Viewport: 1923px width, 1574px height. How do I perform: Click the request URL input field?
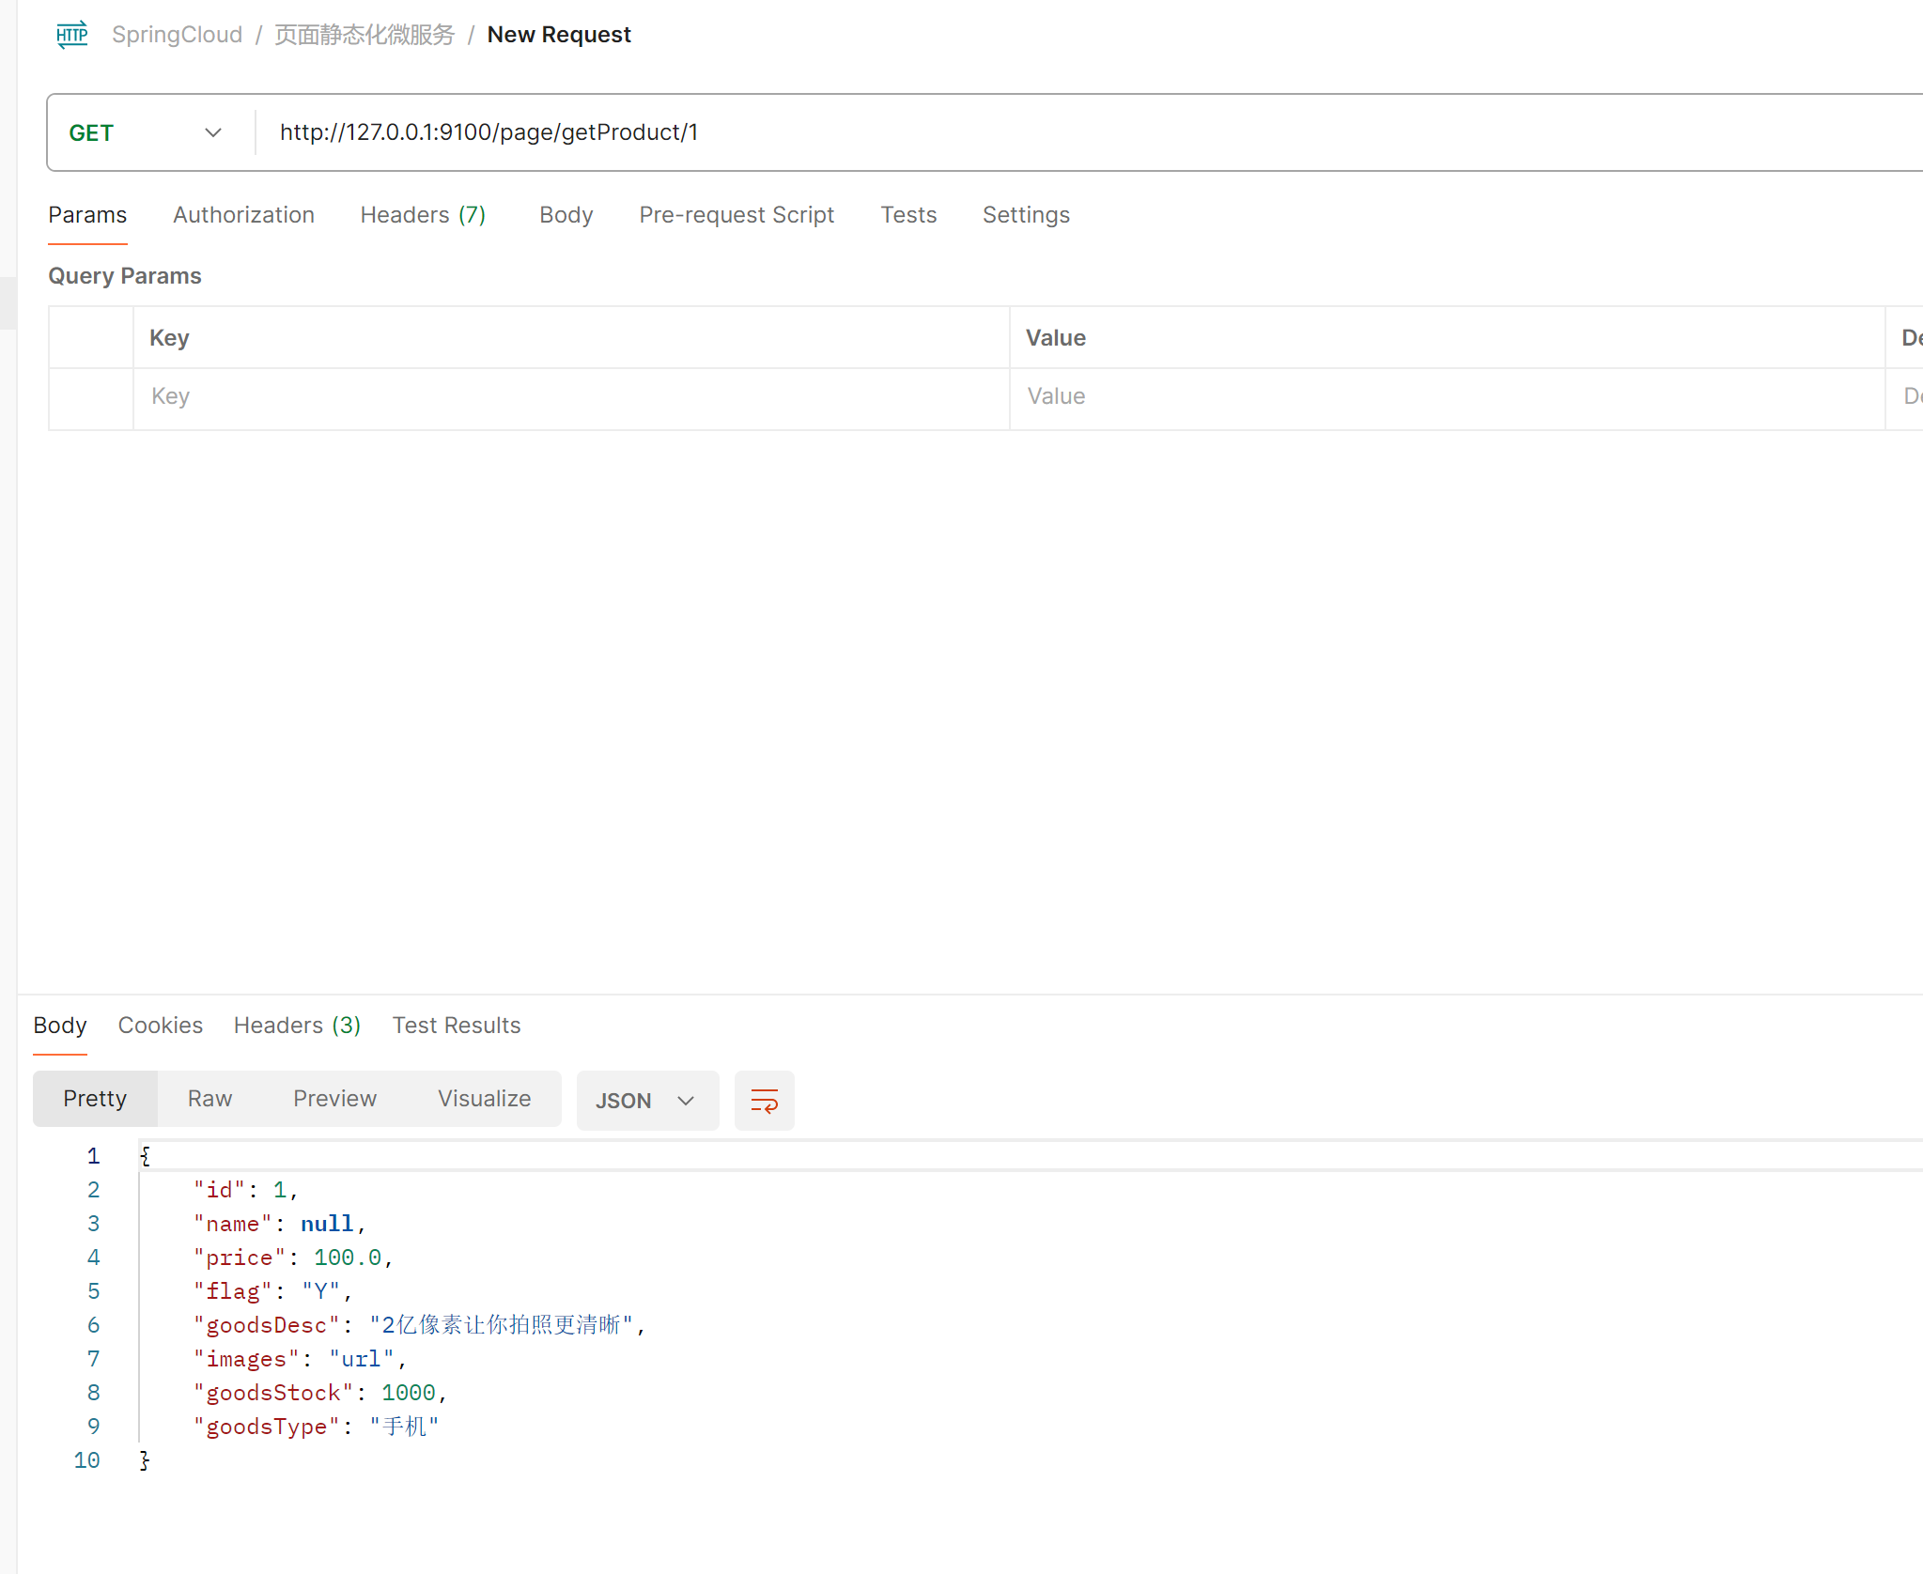tap(1090, 132)
